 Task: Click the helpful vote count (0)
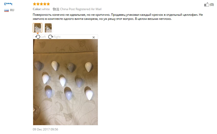(212, 5)
